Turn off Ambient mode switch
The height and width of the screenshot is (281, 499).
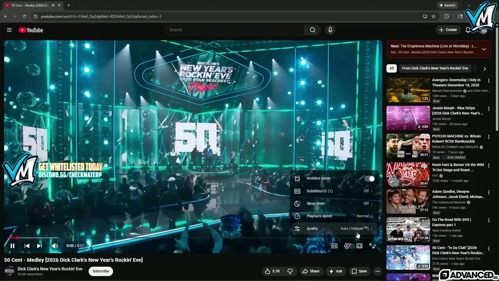point(370,179)
